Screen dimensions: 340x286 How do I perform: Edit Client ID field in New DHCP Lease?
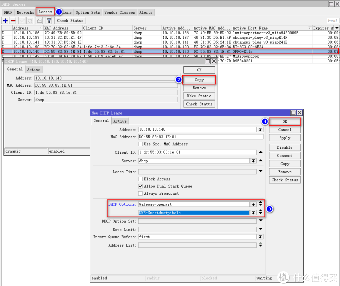(198, 152)
